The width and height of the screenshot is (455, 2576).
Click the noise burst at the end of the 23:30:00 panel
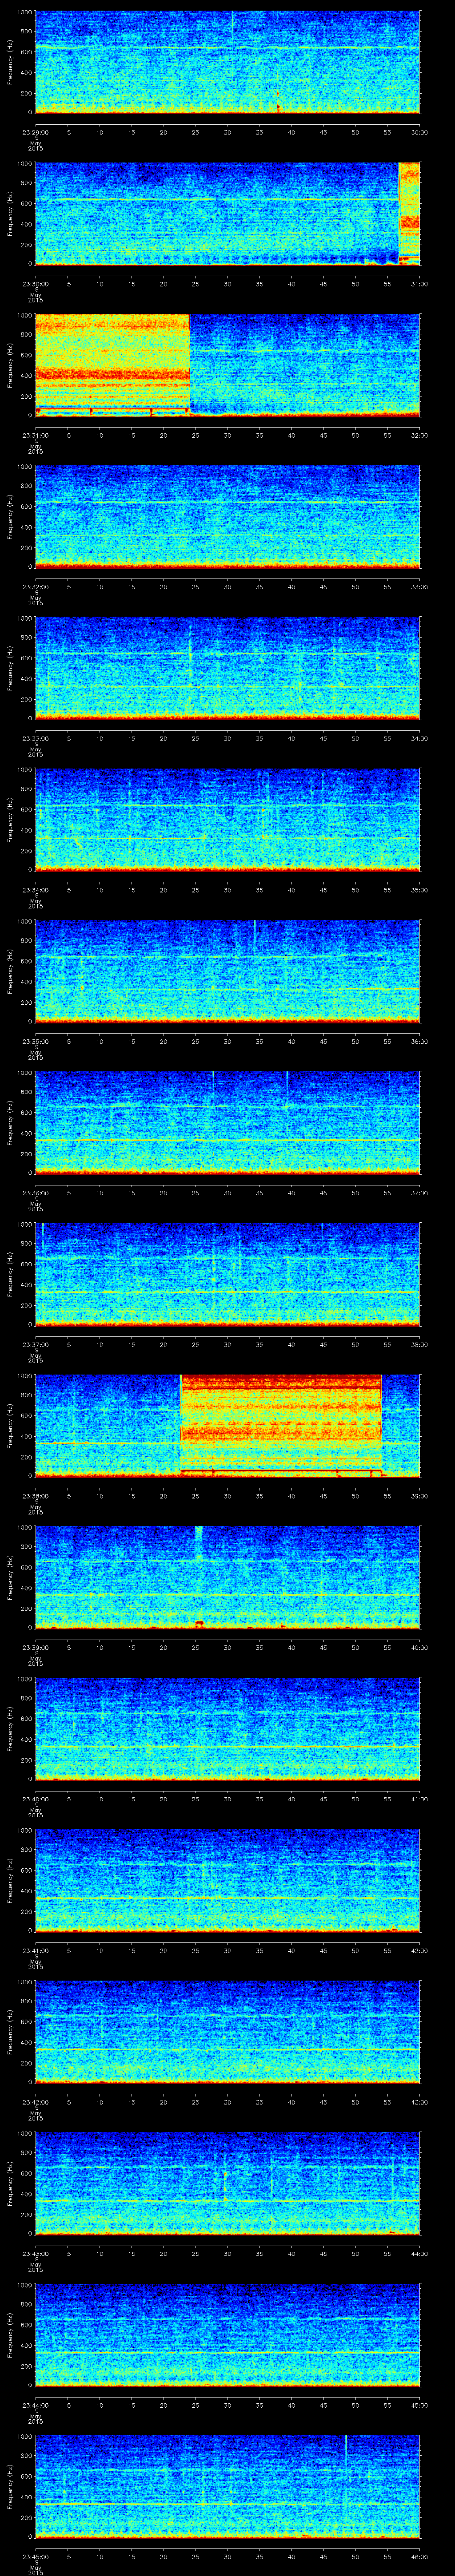409,214
